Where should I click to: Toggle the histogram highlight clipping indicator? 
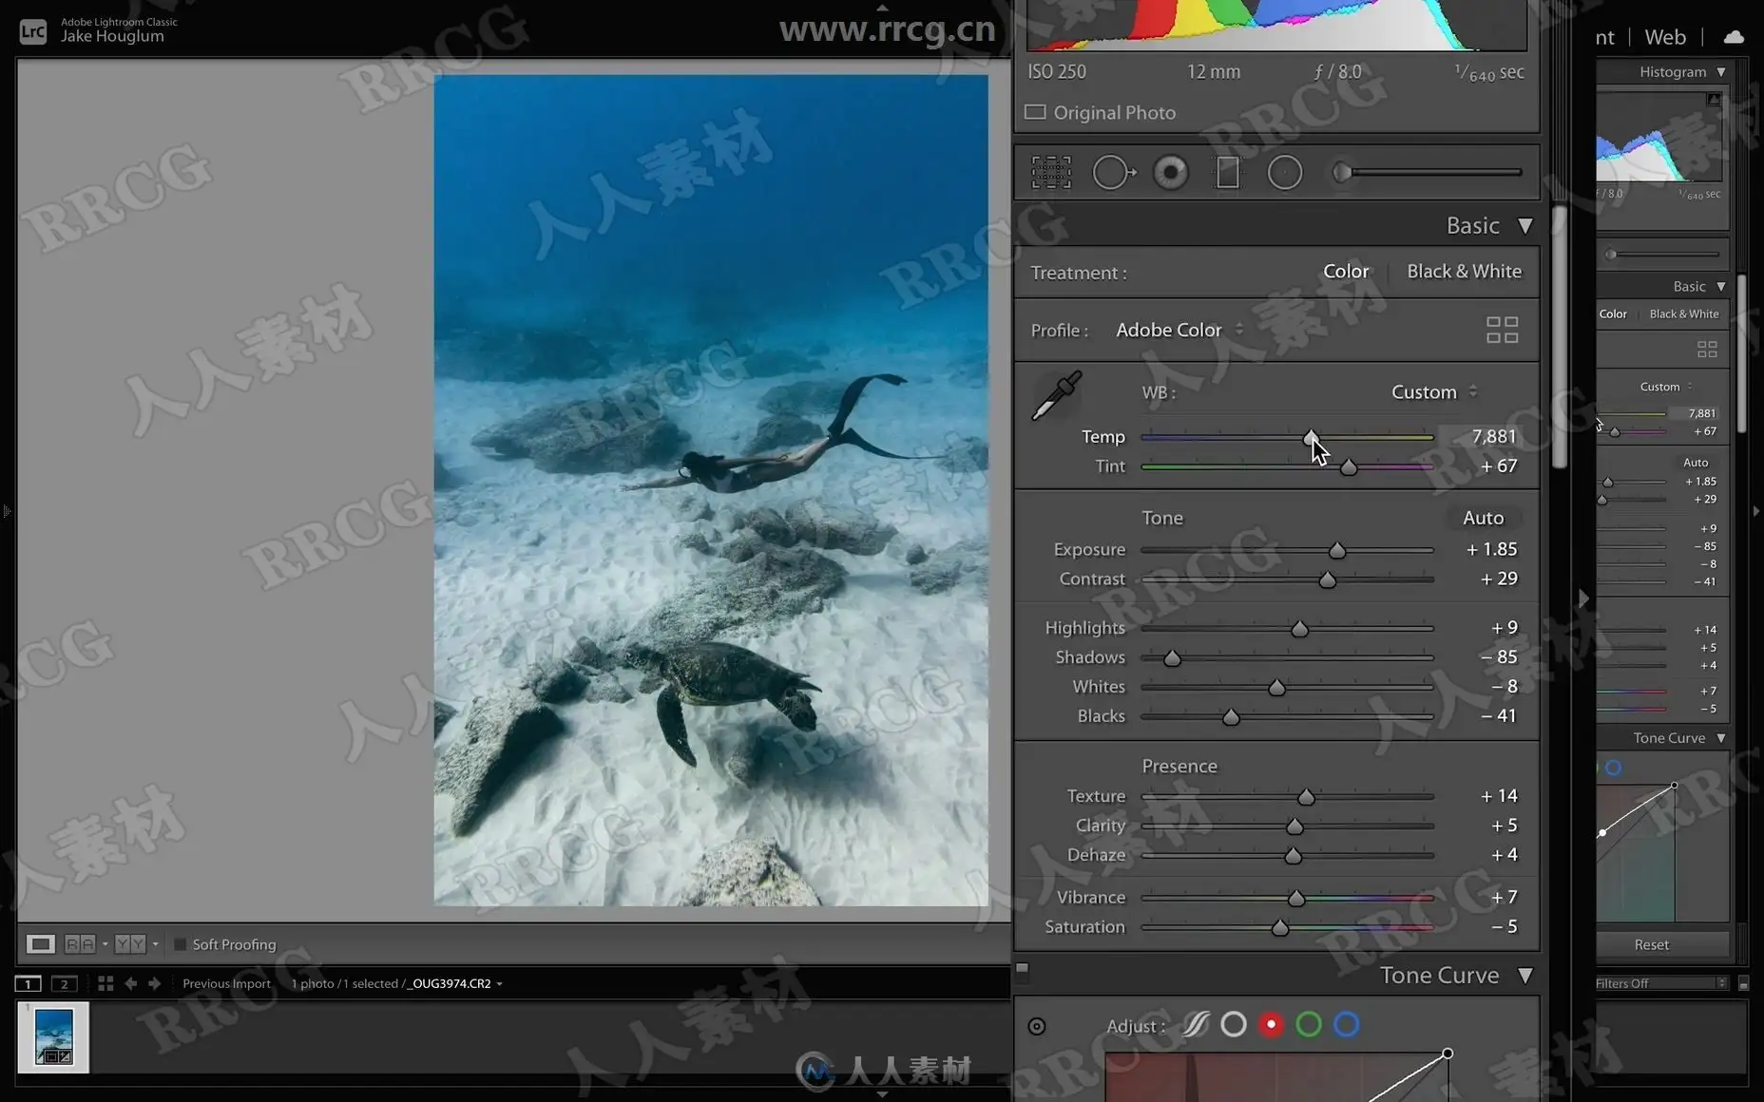tap(1714, 99)
